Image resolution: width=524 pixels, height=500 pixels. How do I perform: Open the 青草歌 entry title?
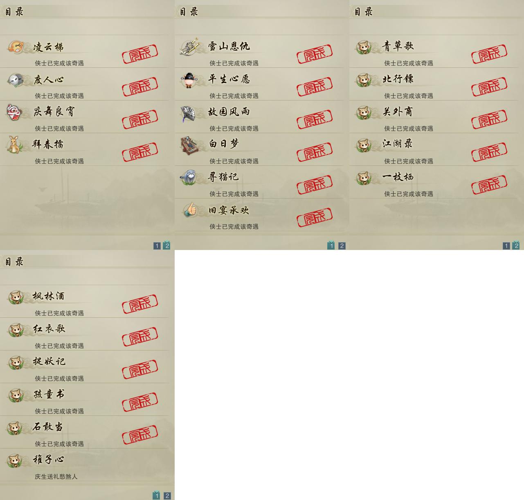click(398, 46)
